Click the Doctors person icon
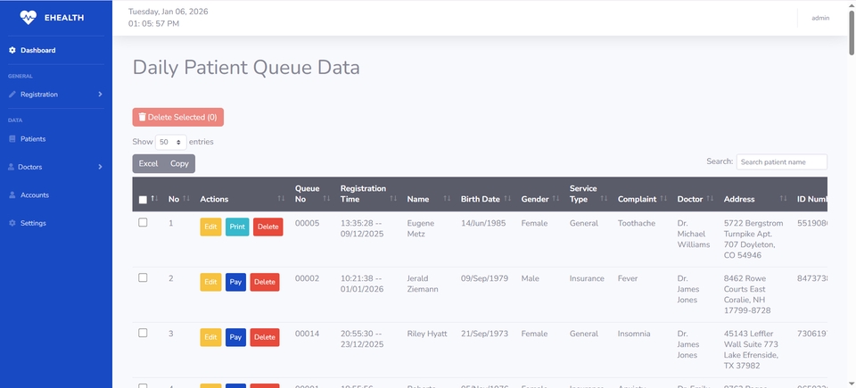The height and width of the screenshot is (388, 856). pos(12,167)
